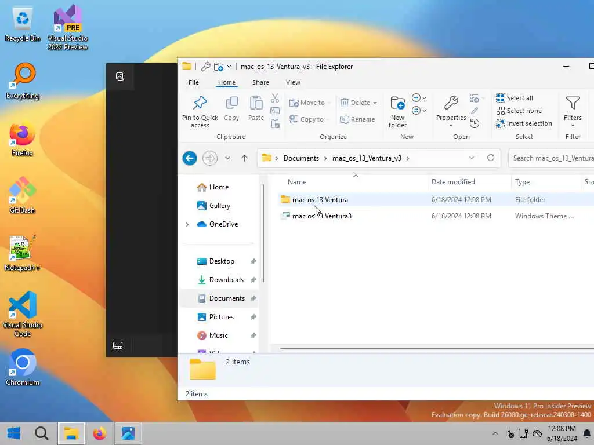Select Visual Studio Code desktop icon
This screenshot has width=594, height=445.
point(23,314)
